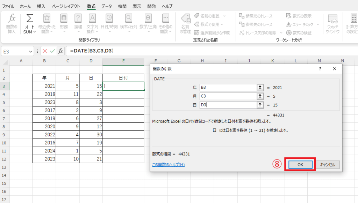Close the 関数の引数 dialog

pyautogui.click(x=335, y=69)
